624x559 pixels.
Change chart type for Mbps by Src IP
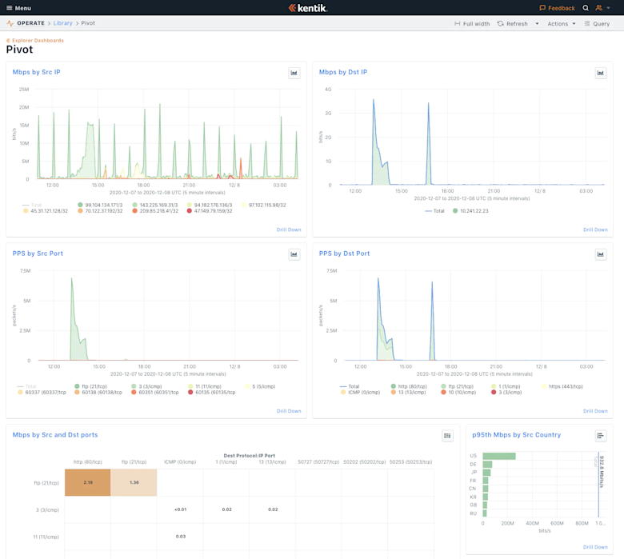[x=294, y=73]
